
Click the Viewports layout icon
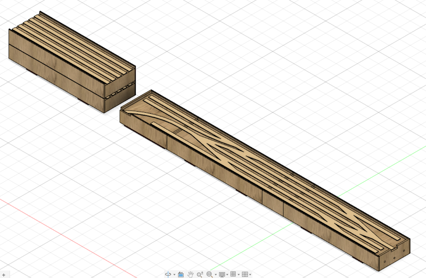245,274
